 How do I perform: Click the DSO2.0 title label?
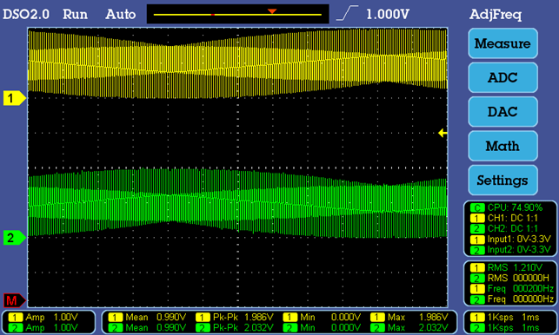coord(26,14)
